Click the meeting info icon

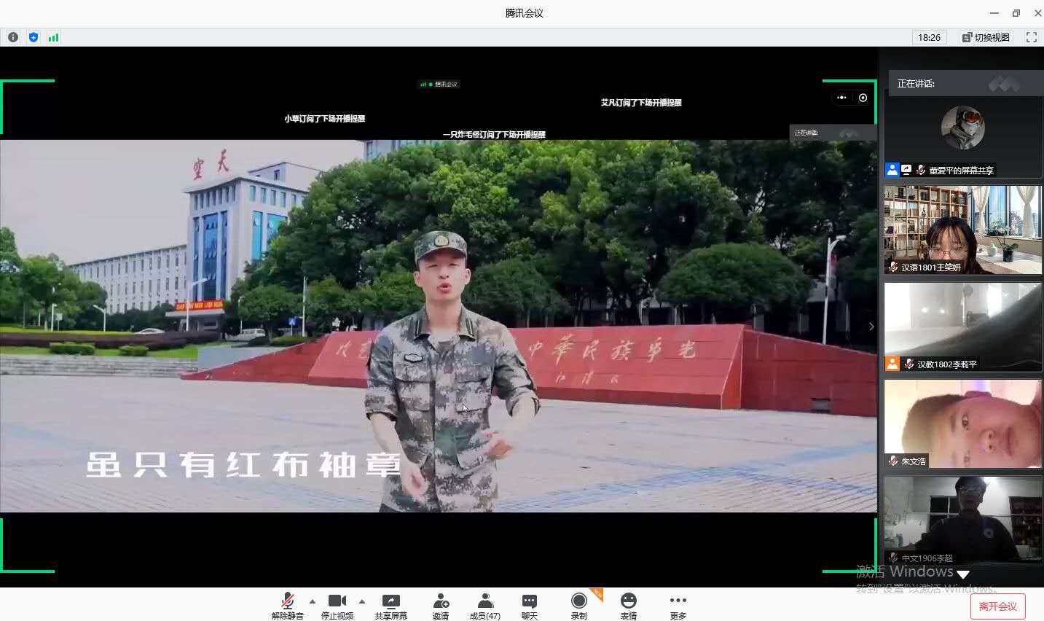[13, 37]
